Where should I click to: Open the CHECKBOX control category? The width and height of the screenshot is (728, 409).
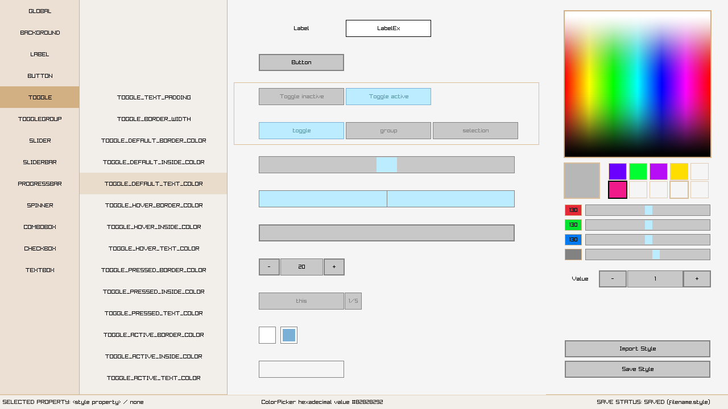pos(40,249)
